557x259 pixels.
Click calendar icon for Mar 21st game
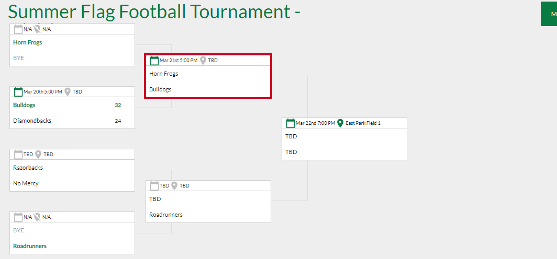tap(154, 61)
